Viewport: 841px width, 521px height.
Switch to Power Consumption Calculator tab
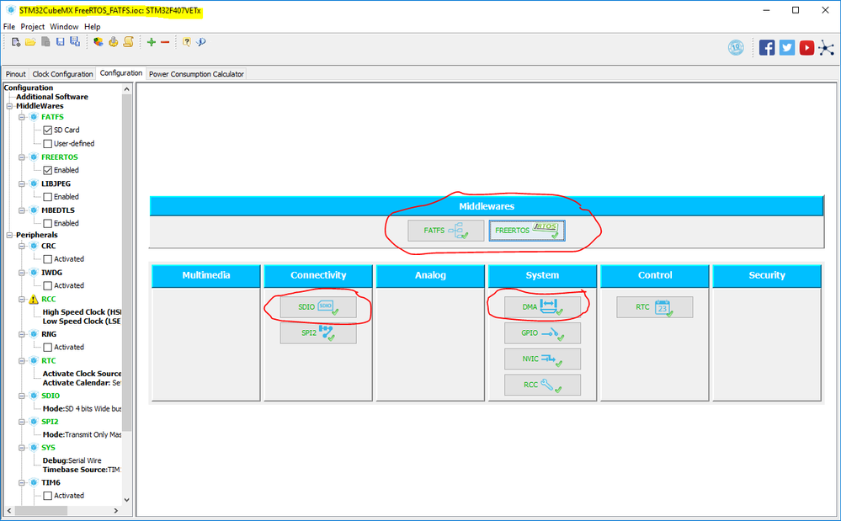(x=196, y=74)
